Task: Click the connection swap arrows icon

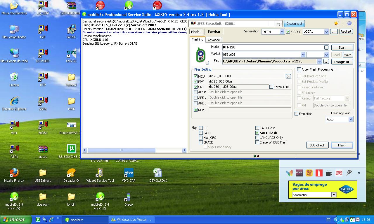Action: click(279, 24)
